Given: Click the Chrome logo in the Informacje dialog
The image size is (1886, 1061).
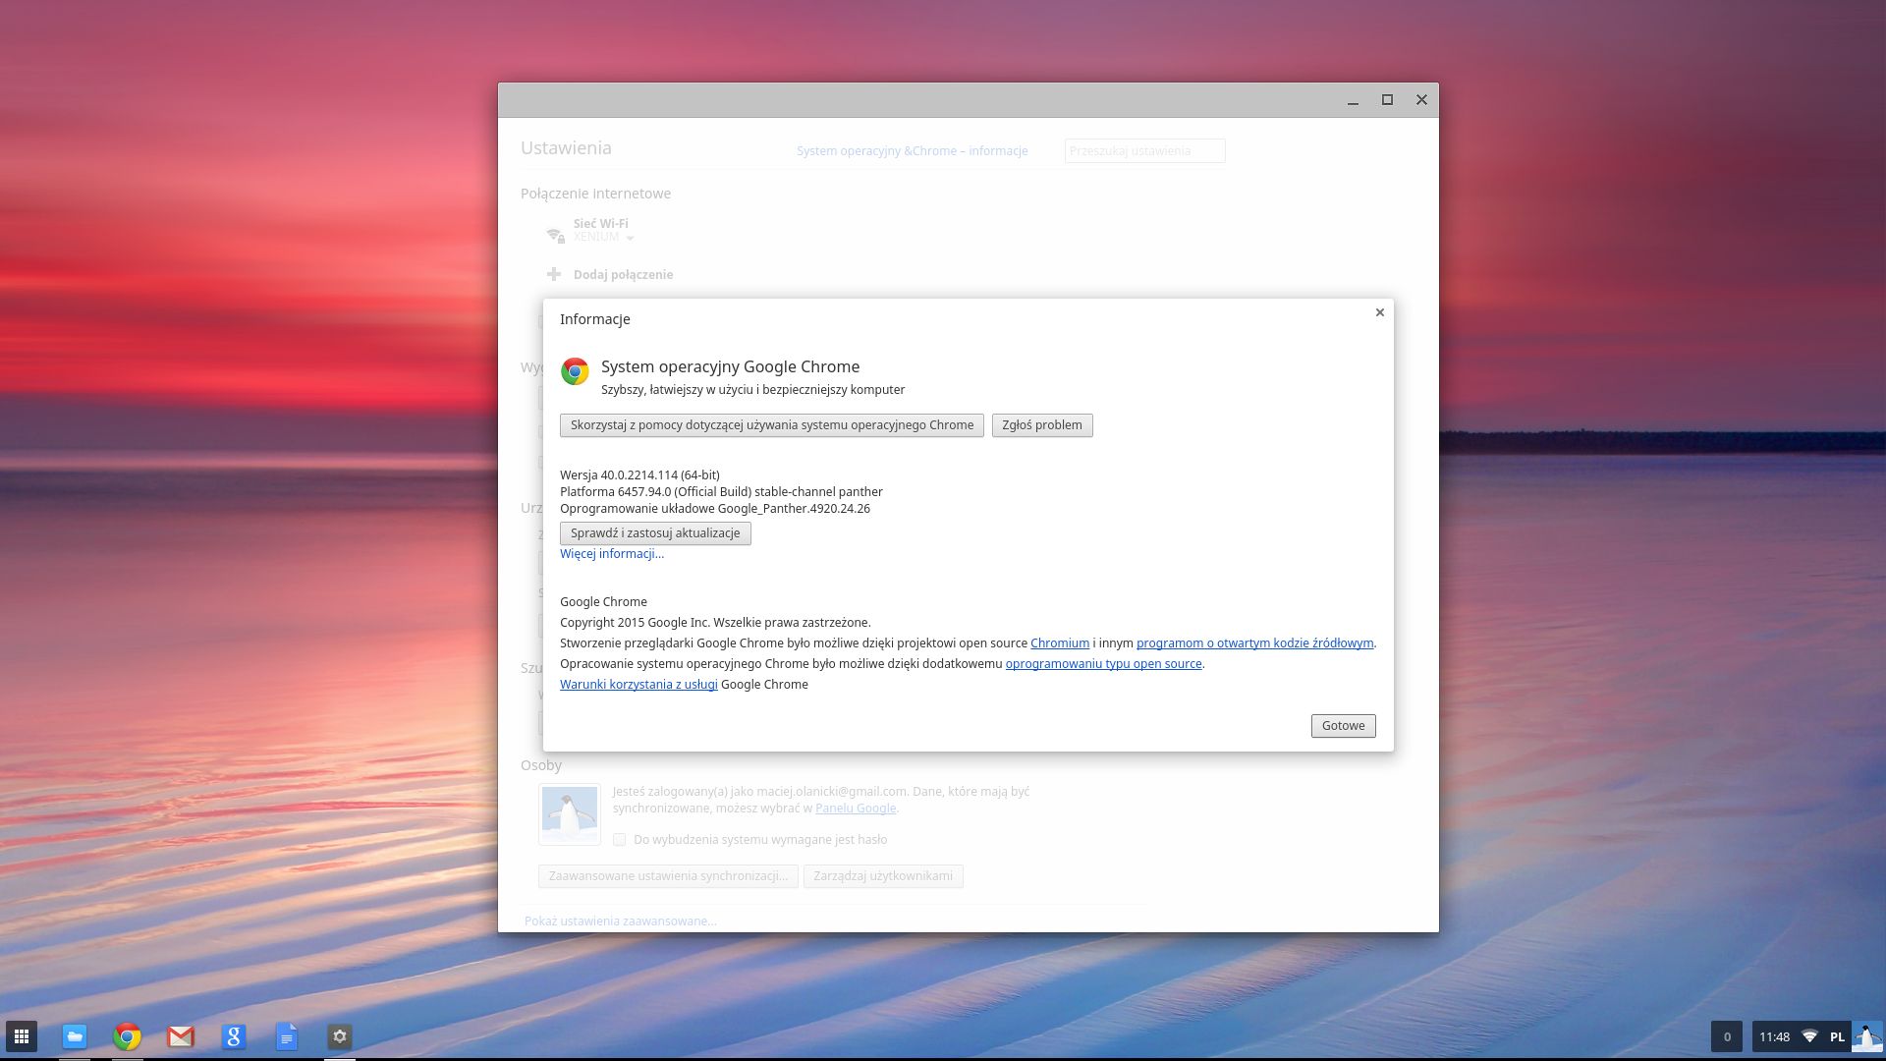Looking at the screenshot, I should (x=575, y=371).
